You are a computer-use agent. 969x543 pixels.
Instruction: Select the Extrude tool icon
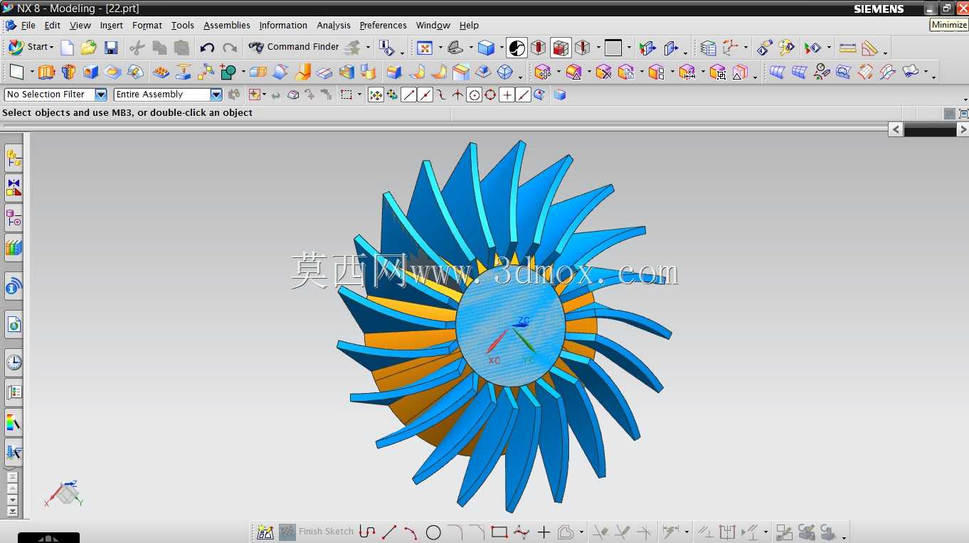pos(46,72)
